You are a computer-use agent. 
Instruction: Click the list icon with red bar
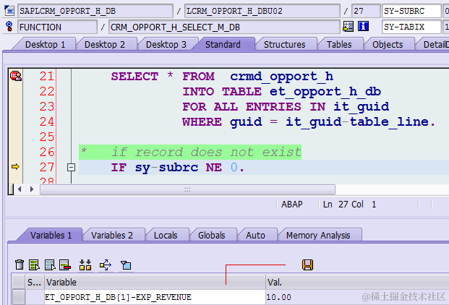(65, 265)
